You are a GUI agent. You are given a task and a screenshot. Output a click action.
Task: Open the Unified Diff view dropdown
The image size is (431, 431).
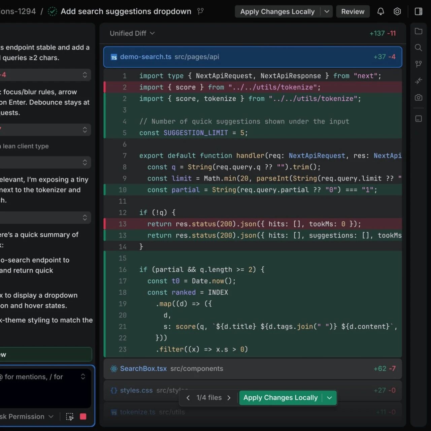coord(132,33)
